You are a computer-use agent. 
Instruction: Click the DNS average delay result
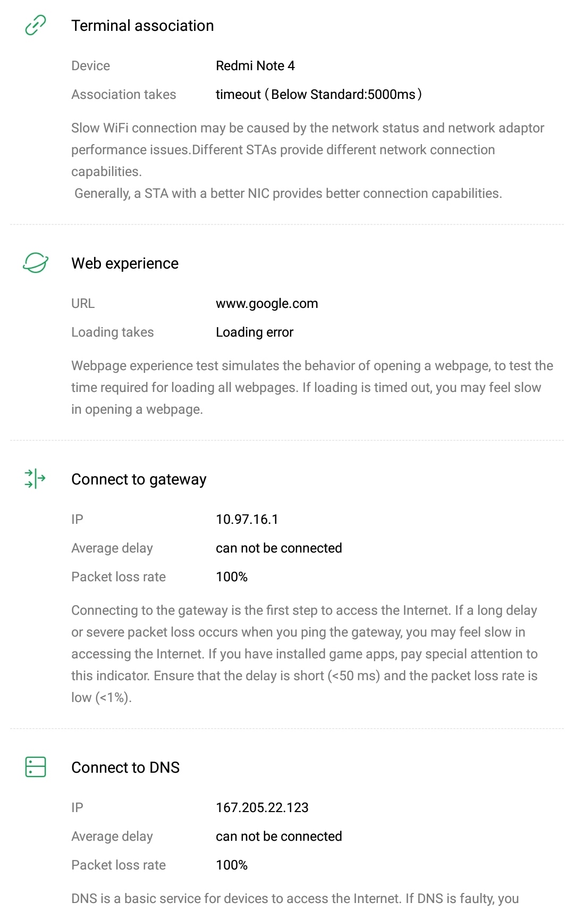pyautogui.click(x=278, y=837)
